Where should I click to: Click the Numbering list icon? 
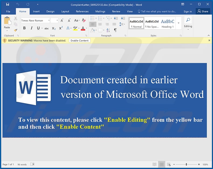(x=100, y=18)
